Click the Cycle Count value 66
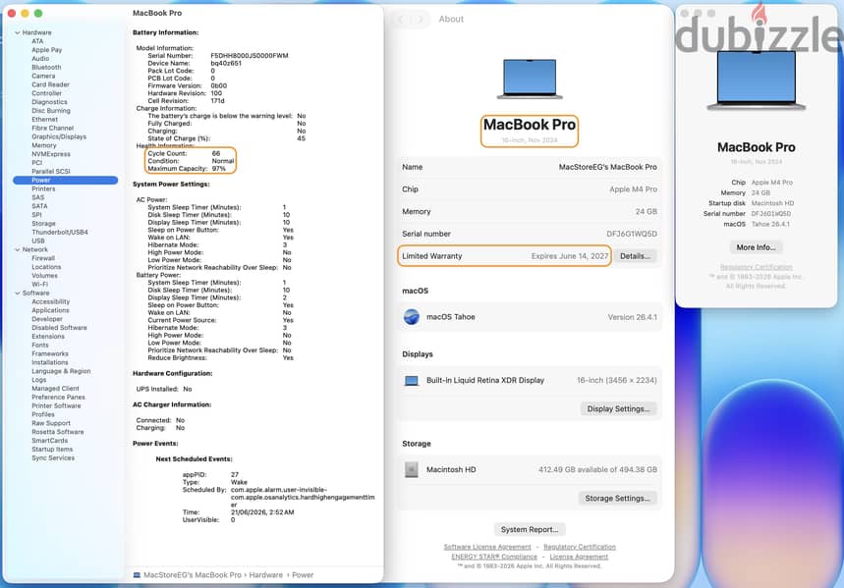This screenshot has width=844, height=588. [216, 153]
